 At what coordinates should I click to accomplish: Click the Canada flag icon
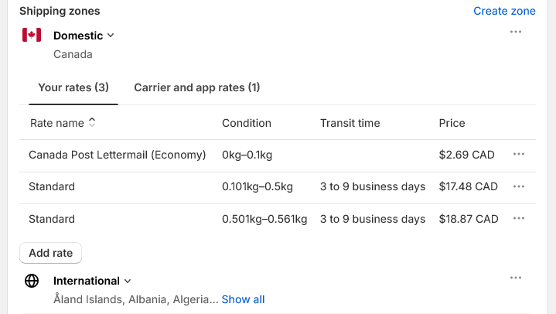[32, 35]
